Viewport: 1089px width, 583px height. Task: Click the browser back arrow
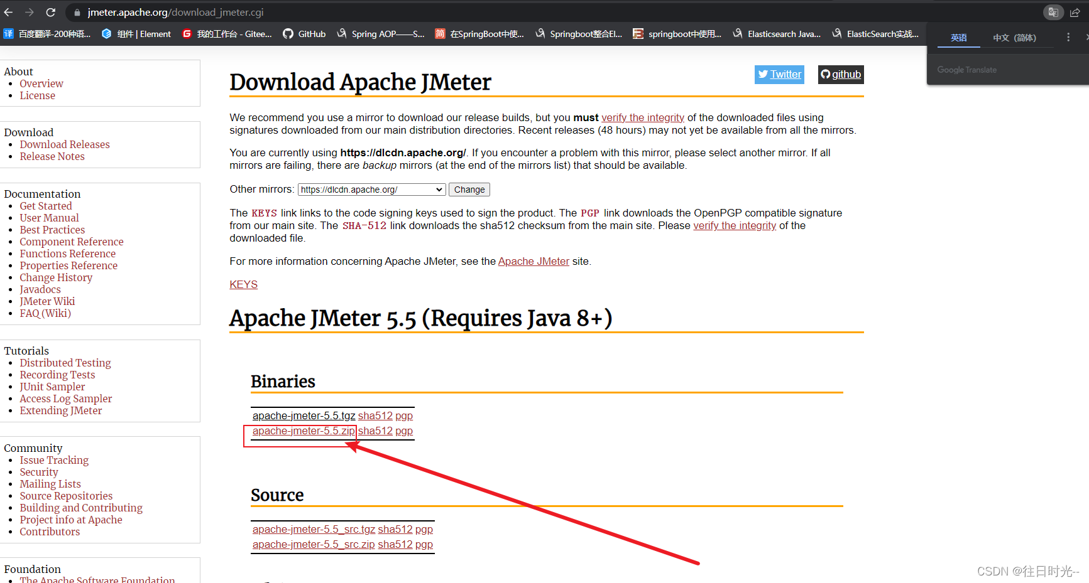[x=9, y=12]
